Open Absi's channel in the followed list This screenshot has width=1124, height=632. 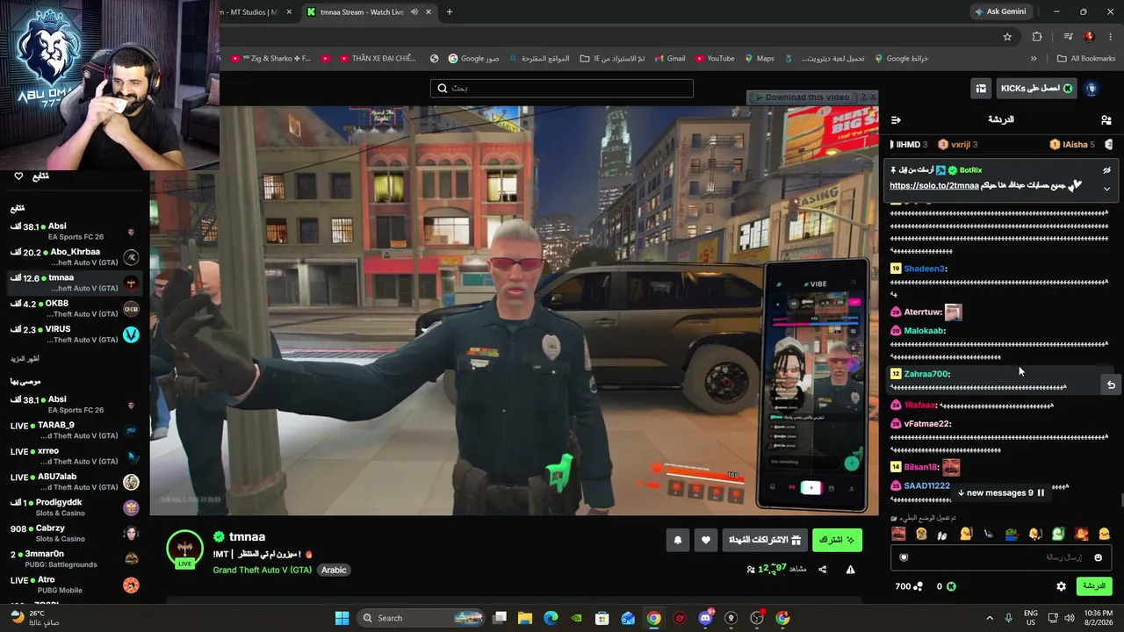tap(75, 232)
